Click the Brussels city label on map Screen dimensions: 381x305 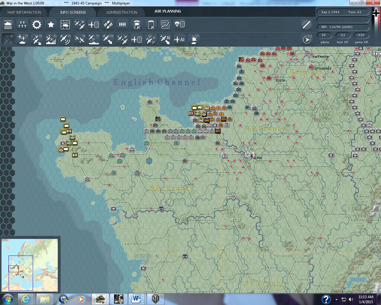(322, 68)
